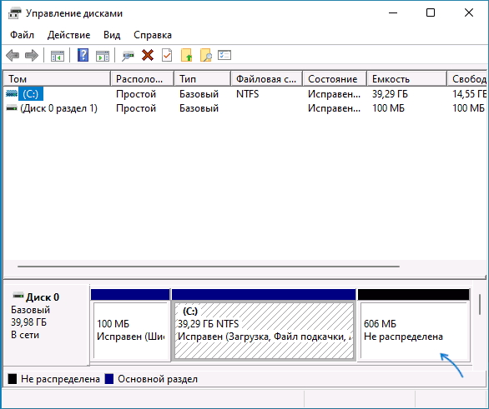Open the Вид menu
The width and height of the screenshot is (489, 409).
click(x=112, y=35)
